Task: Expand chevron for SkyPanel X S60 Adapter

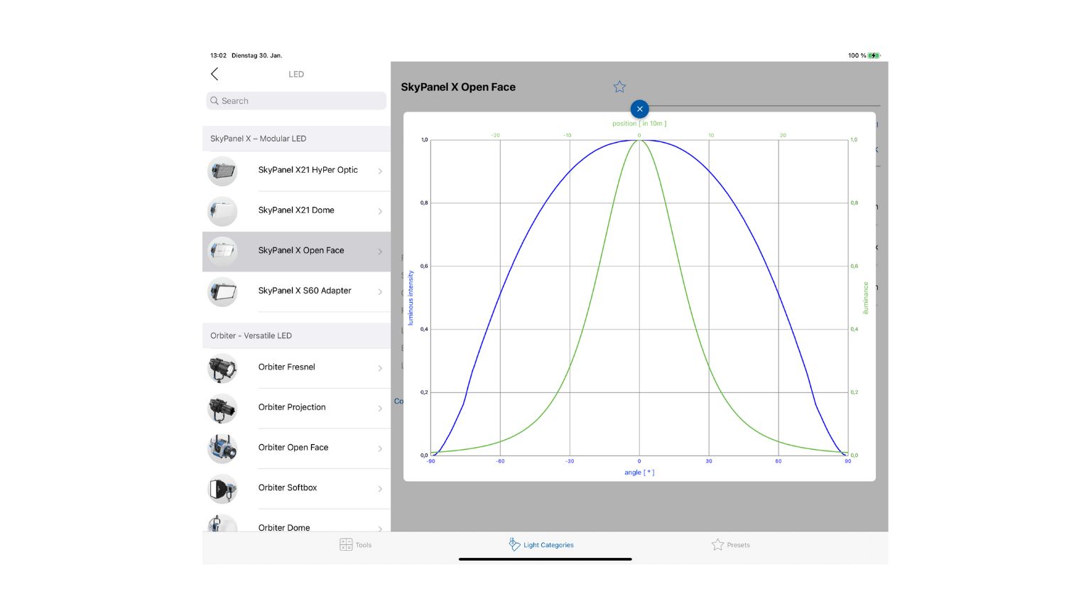Action: point(380,291)
